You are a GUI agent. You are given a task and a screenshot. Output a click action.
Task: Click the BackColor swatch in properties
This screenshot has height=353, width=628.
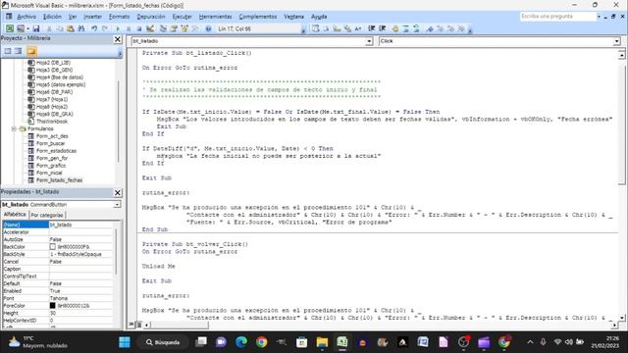tap(52, 247)
